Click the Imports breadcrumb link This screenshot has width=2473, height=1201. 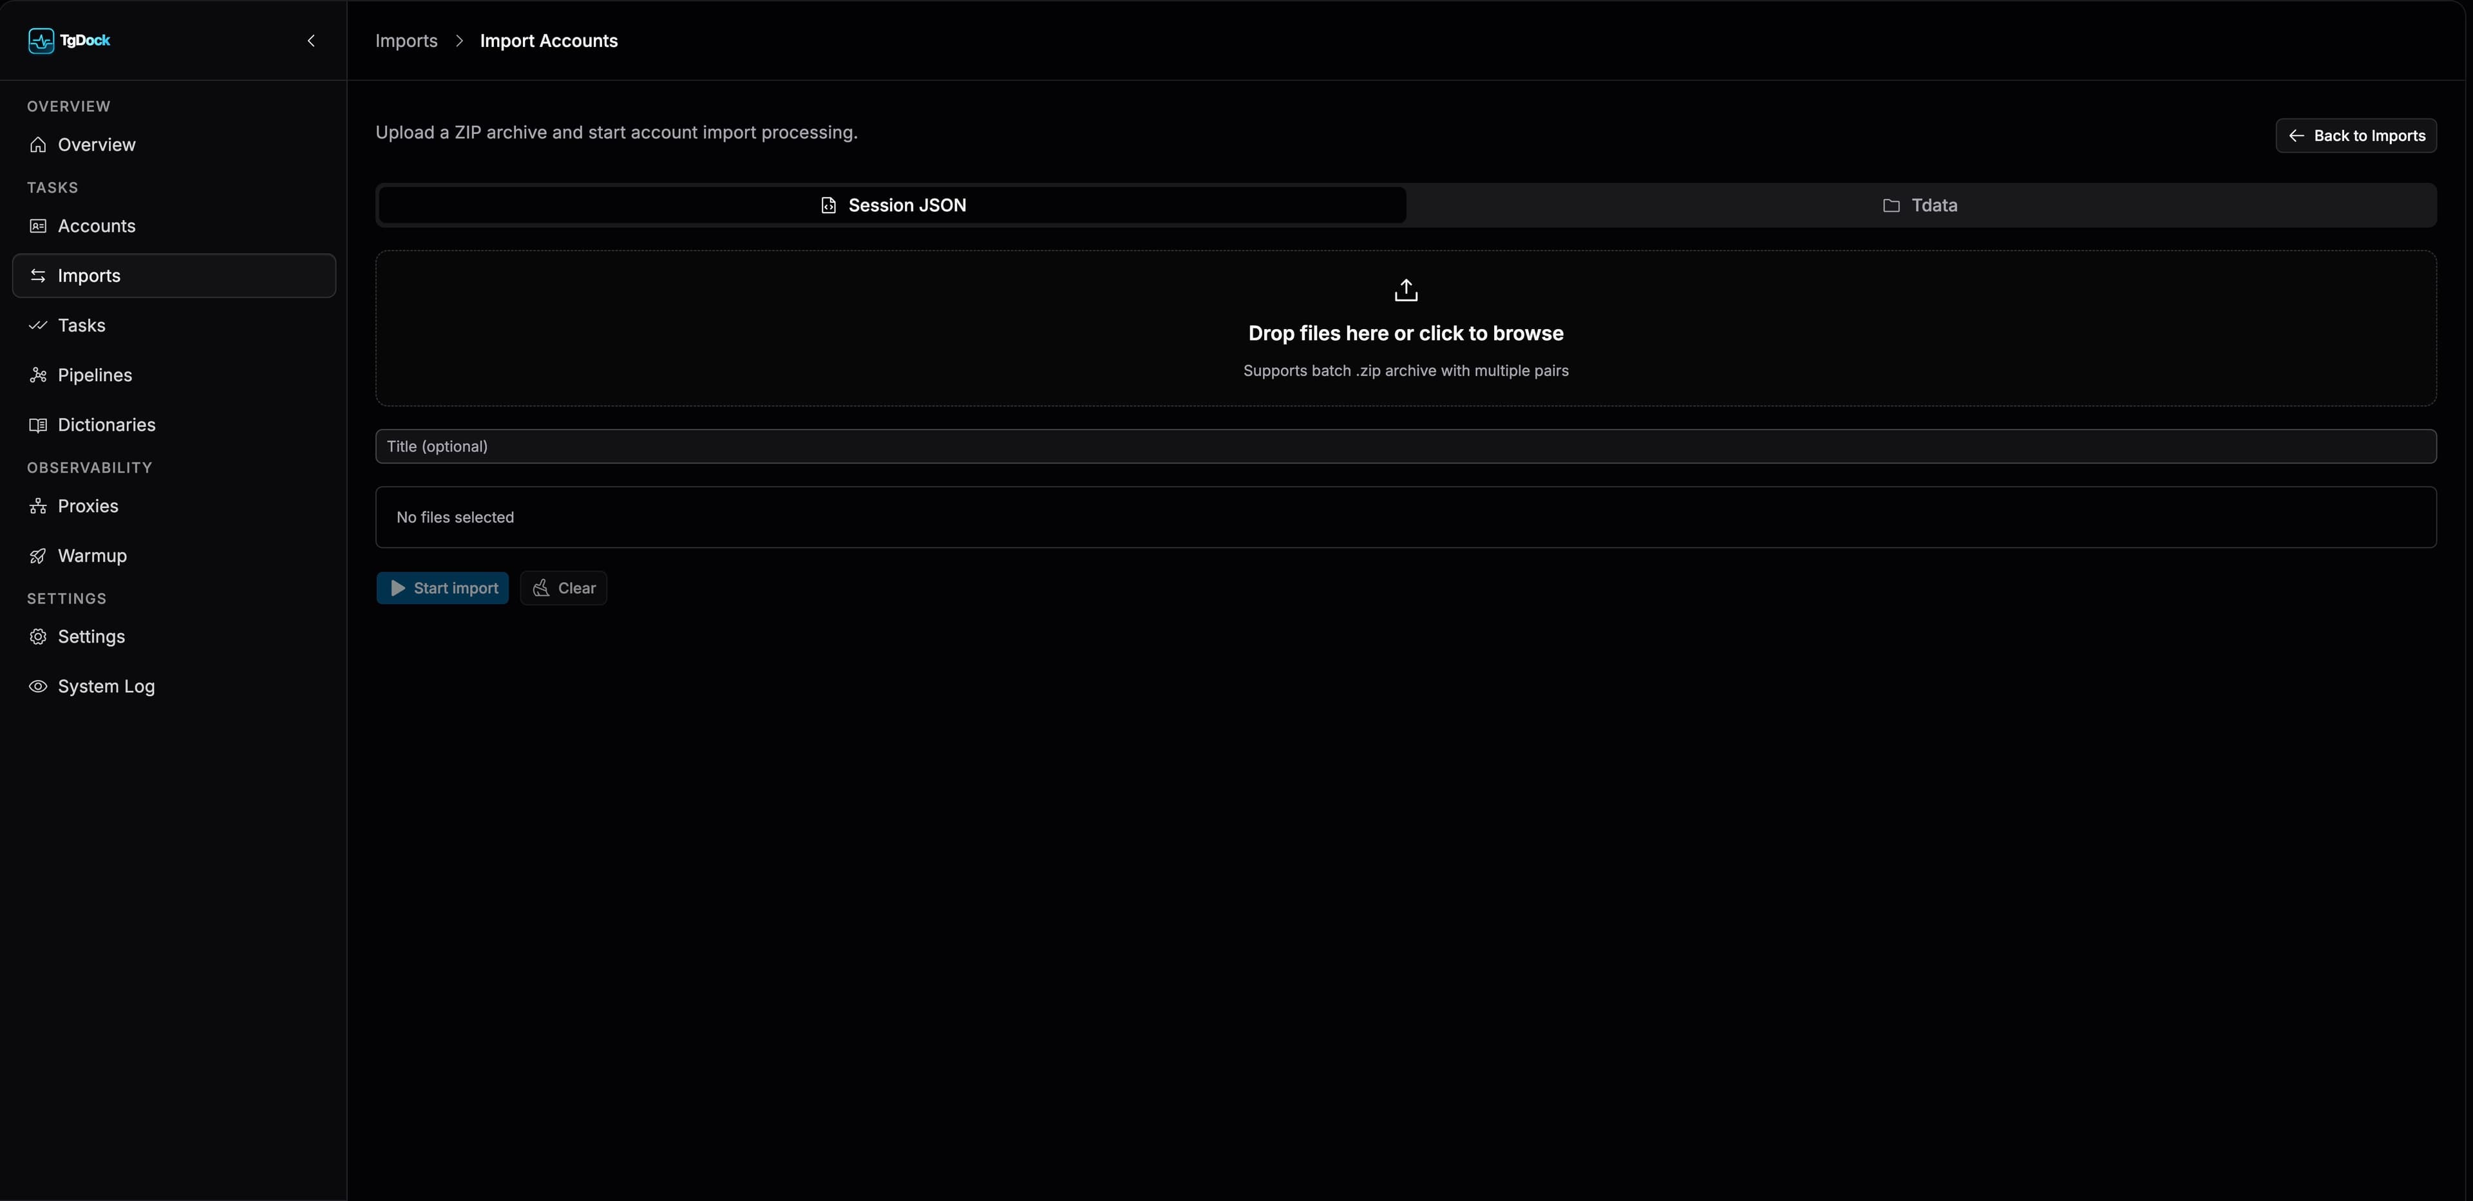click(406, 41)
